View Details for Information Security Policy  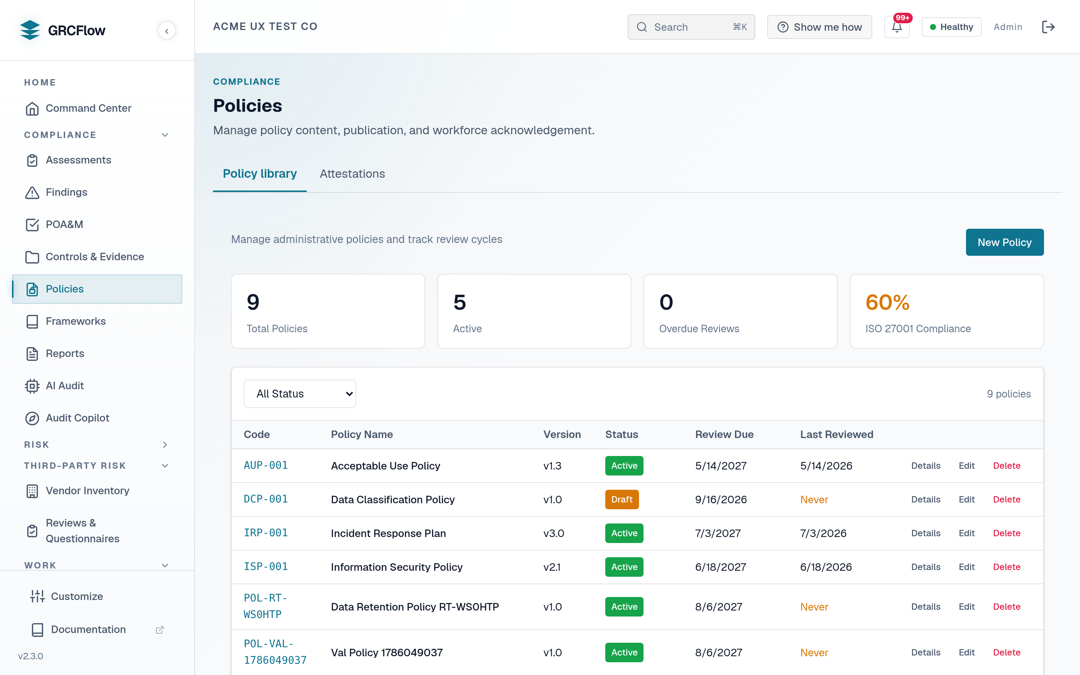pyautogui.click(x=925, y=567)
